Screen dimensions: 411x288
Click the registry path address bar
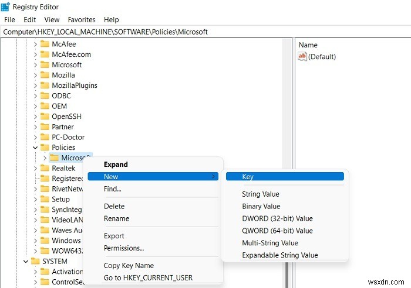tap(206, 32)
